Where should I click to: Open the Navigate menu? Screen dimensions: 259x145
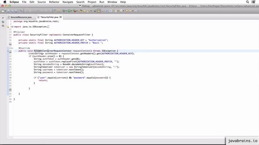[x=68, y=2]
